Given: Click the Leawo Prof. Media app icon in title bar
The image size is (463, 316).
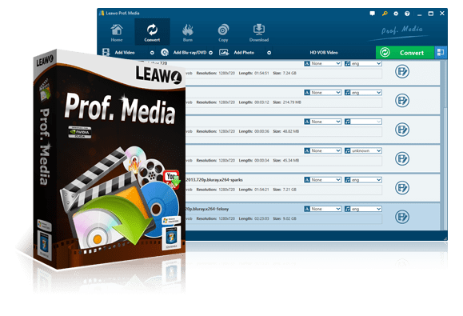Looking at the screenshot, I should [102, 13].
